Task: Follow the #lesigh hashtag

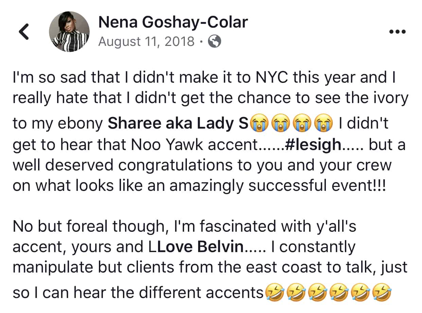Action: coord(313,145)
